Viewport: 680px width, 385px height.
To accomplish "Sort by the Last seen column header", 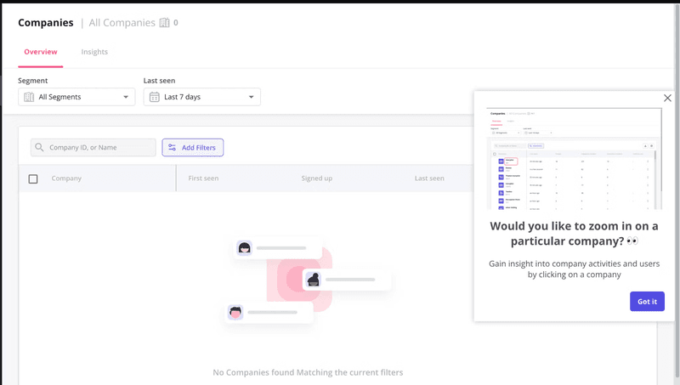I will [429, 178].
